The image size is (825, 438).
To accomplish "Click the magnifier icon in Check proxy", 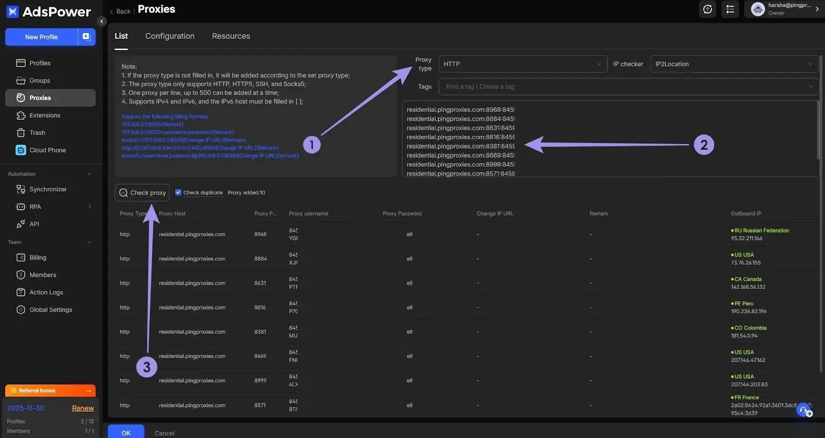I will coord(123,192).
